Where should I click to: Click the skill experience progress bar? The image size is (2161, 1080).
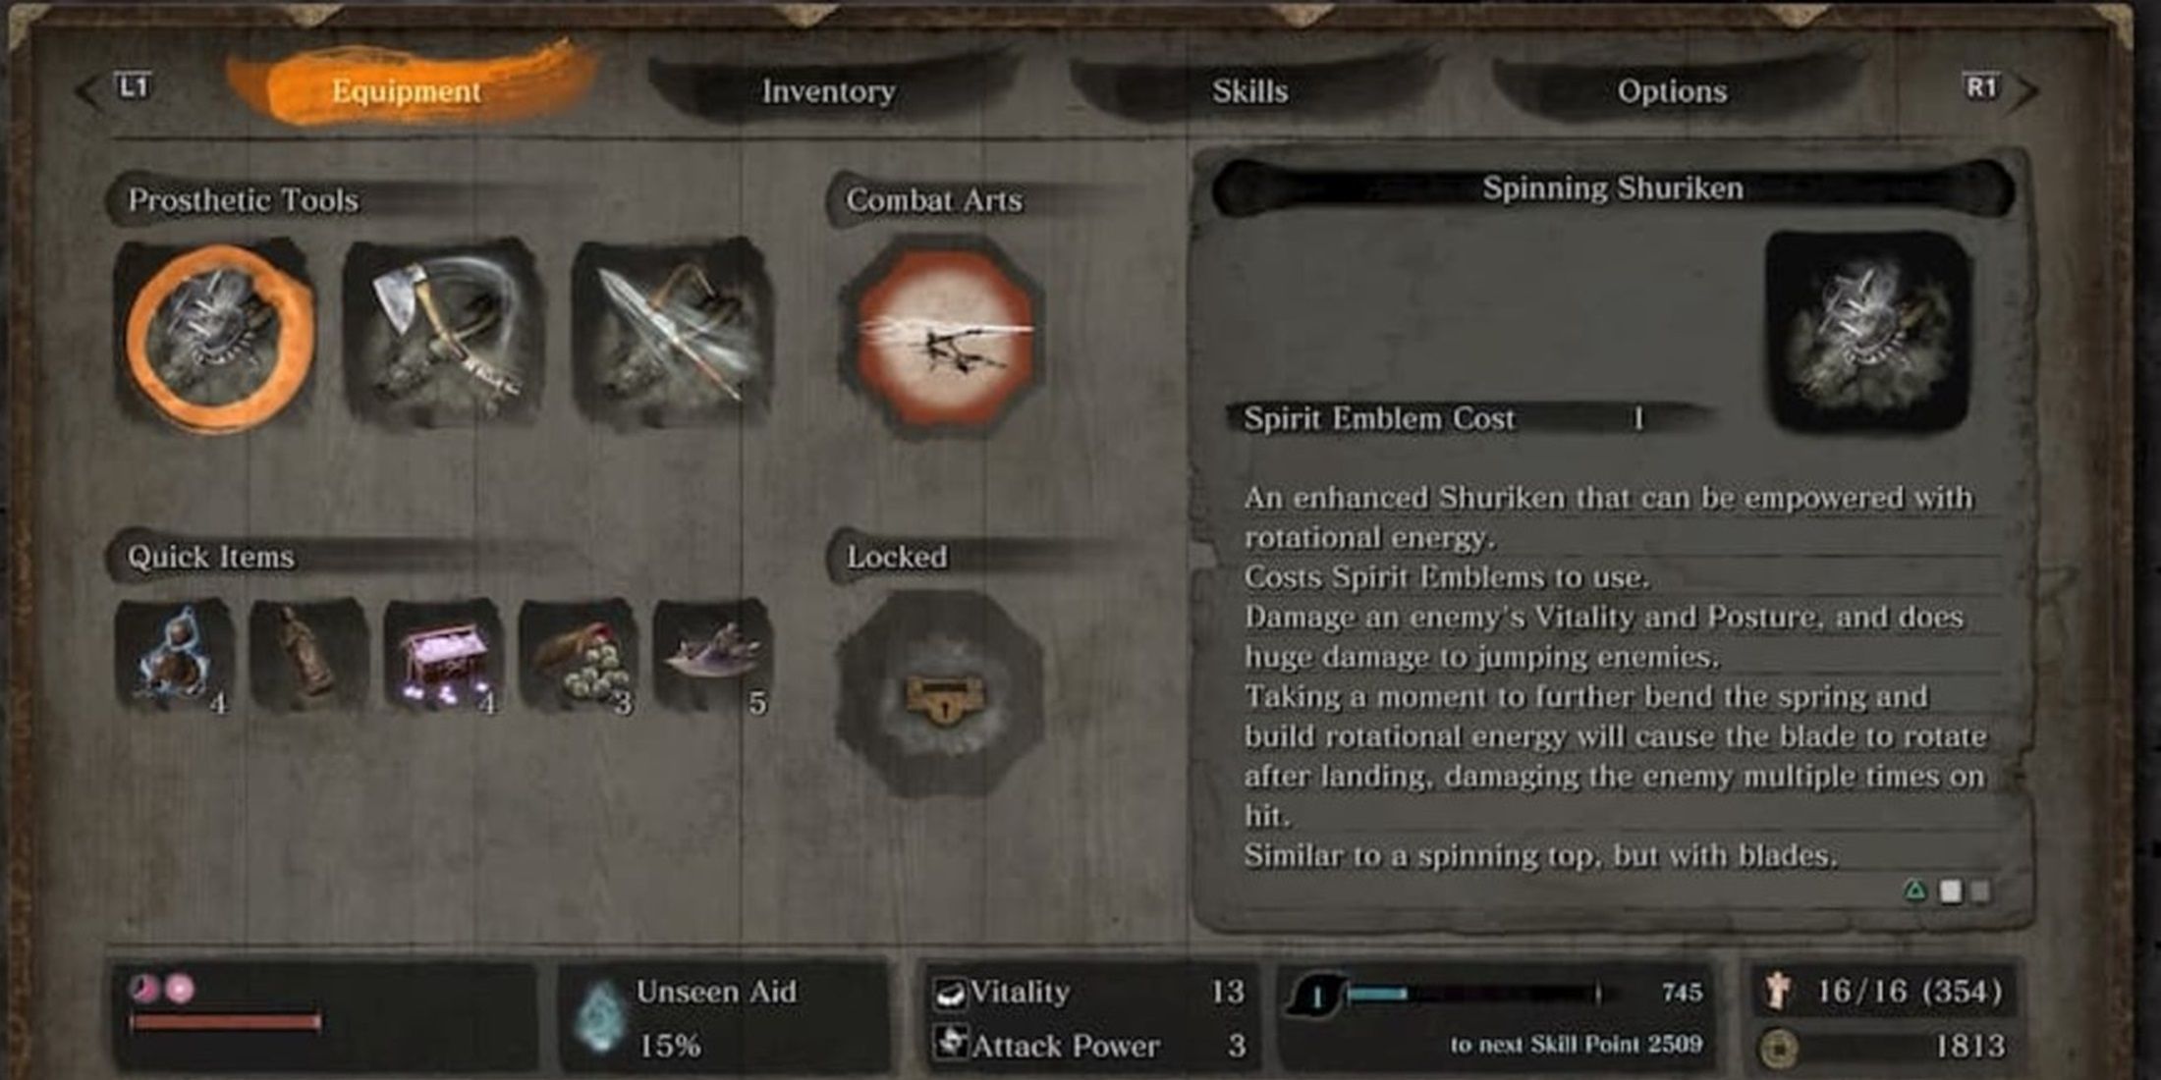(x=1473, y=995)
